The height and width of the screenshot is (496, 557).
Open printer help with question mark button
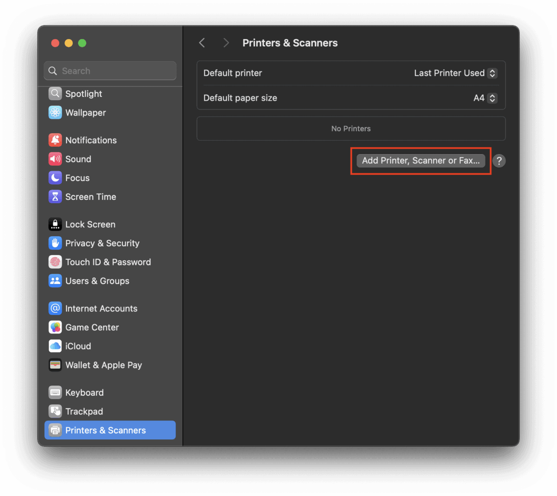click(499, 161)
